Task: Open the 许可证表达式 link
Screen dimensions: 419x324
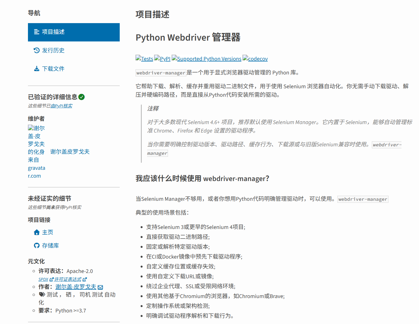Action: (68, 279)
